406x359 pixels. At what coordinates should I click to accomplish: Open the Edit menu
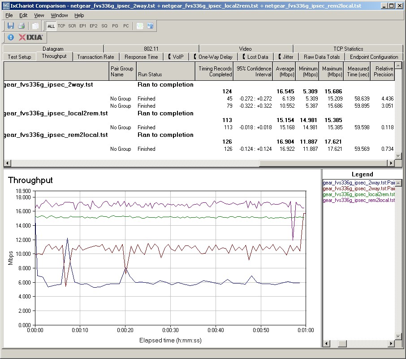pyautogui.click(x=23, y=15)
